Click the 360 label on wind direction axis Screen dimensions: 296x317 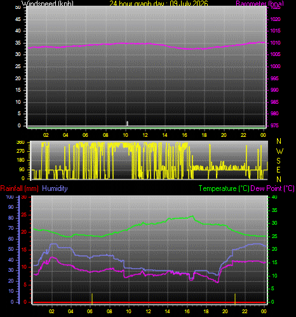pos(20,143)
